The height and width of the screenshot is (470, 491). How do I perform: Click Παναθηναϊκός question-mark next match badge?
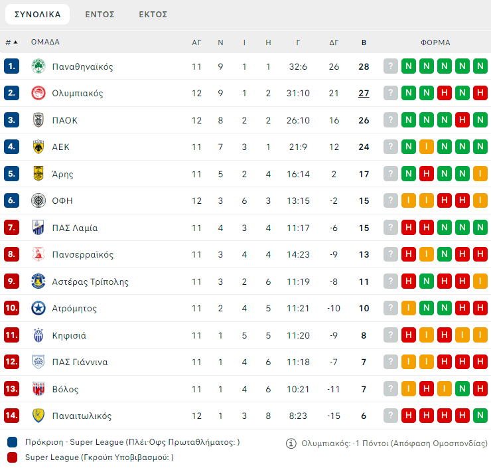[391, 66]
